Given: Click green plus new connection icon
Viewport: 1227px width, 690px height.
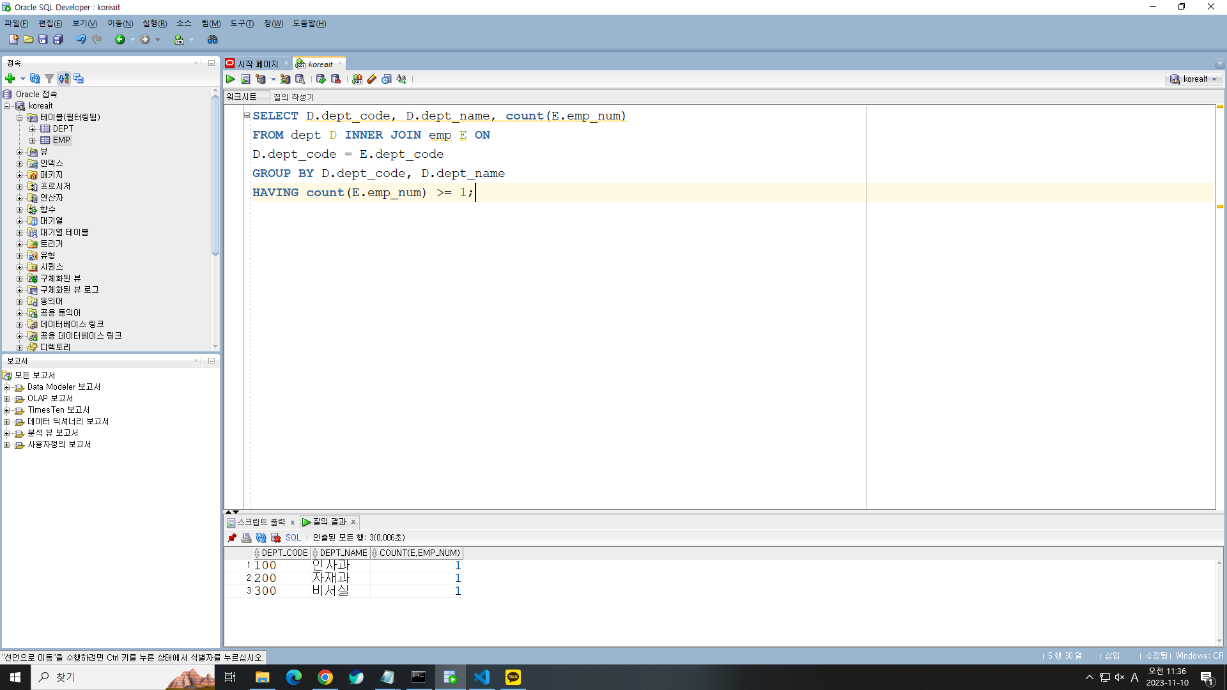Looking at the screenshot, I should click(x=10, y=79).
